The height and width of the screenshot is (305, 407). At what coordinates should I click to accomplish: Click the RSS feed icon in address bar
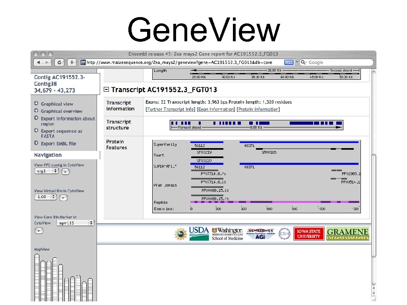[289, 62]
